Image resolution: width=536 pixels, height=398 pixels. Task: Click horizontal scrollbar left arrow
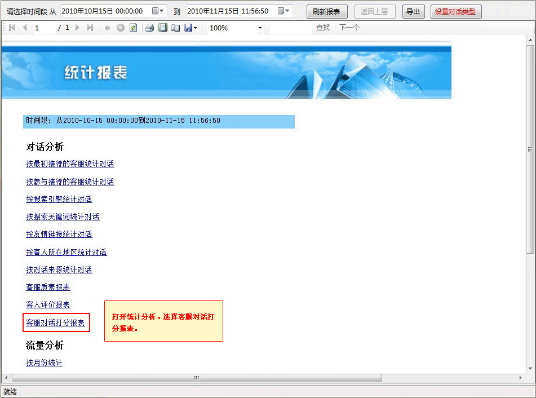click(6, 378)
